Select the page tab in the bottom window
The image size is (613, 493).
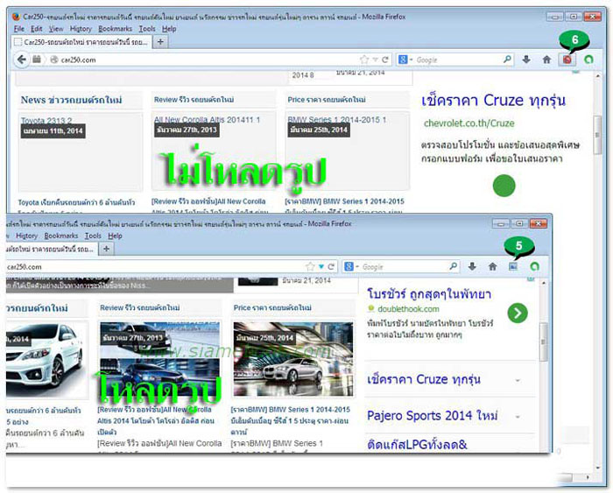(x=51, y=249)
